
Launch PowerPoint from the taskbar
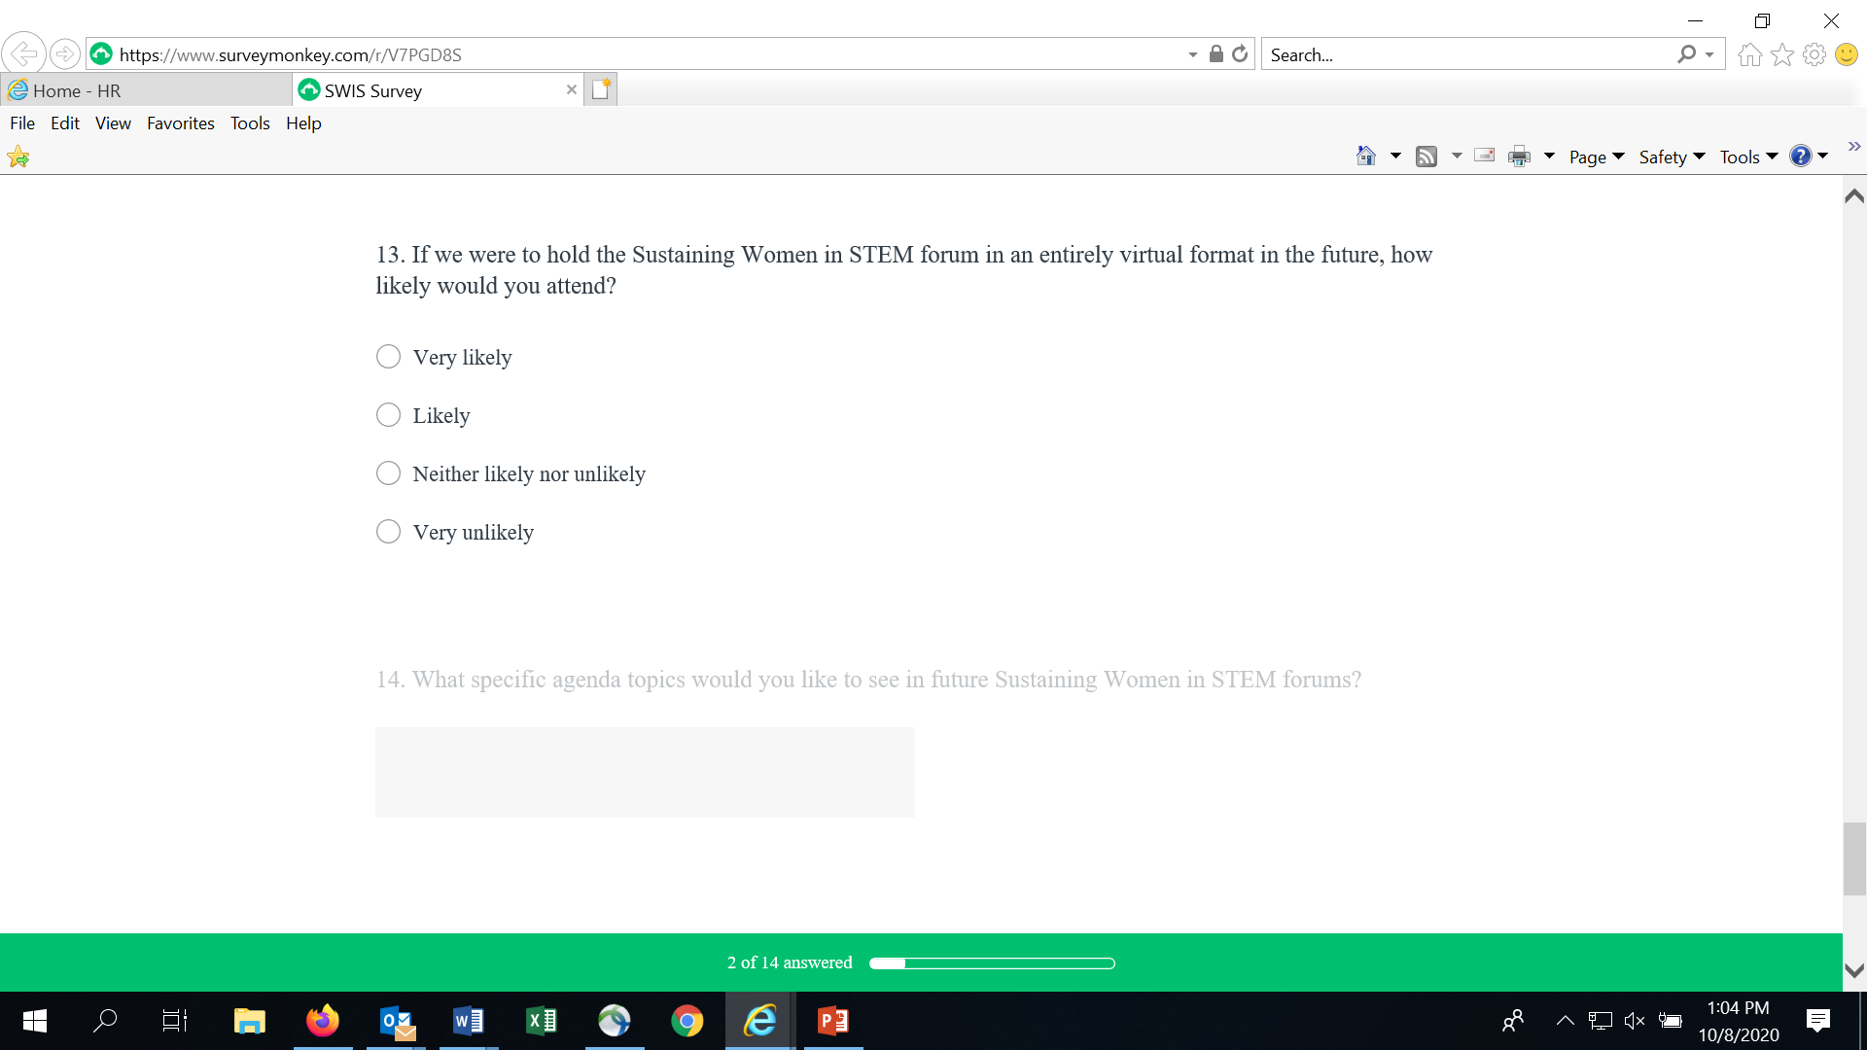833,1021
